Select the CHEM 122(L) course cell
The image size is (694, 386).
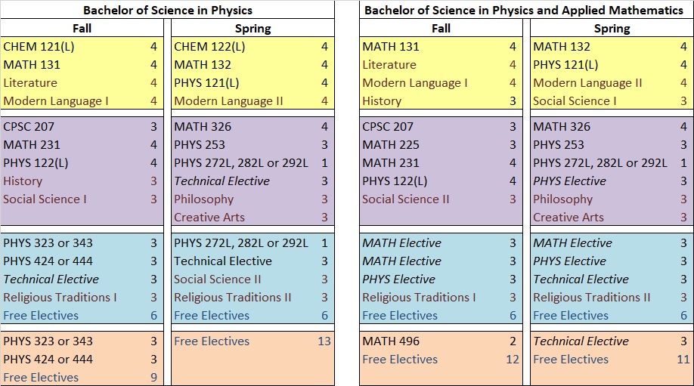point(209,46)
